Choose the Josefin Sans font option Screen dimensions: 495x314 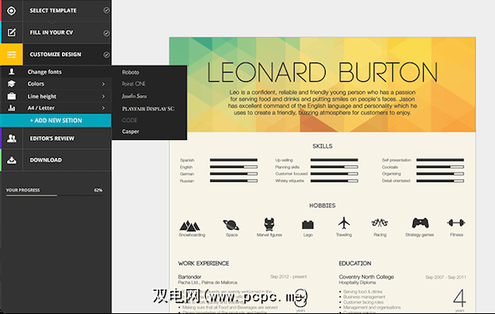(x=134, y=96)
